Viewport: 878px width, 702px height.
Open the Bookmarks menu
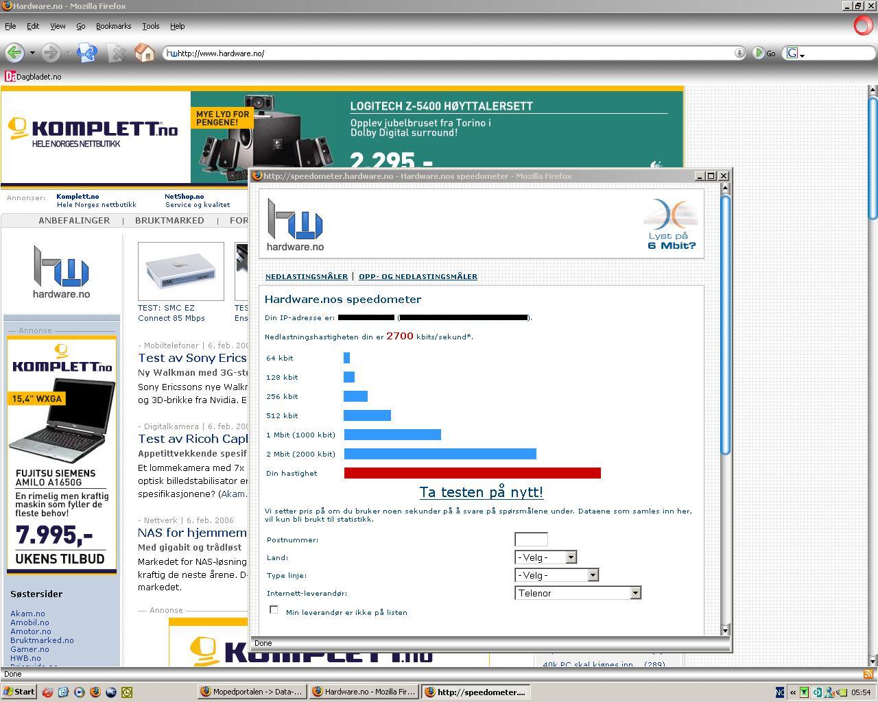click(x=113, y=26)
